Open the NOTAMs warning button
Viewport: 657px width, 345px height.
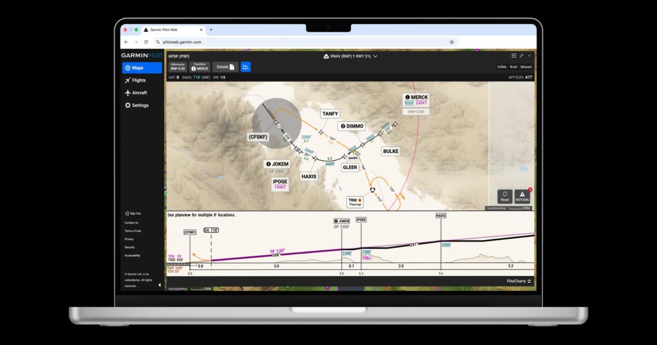522,197
